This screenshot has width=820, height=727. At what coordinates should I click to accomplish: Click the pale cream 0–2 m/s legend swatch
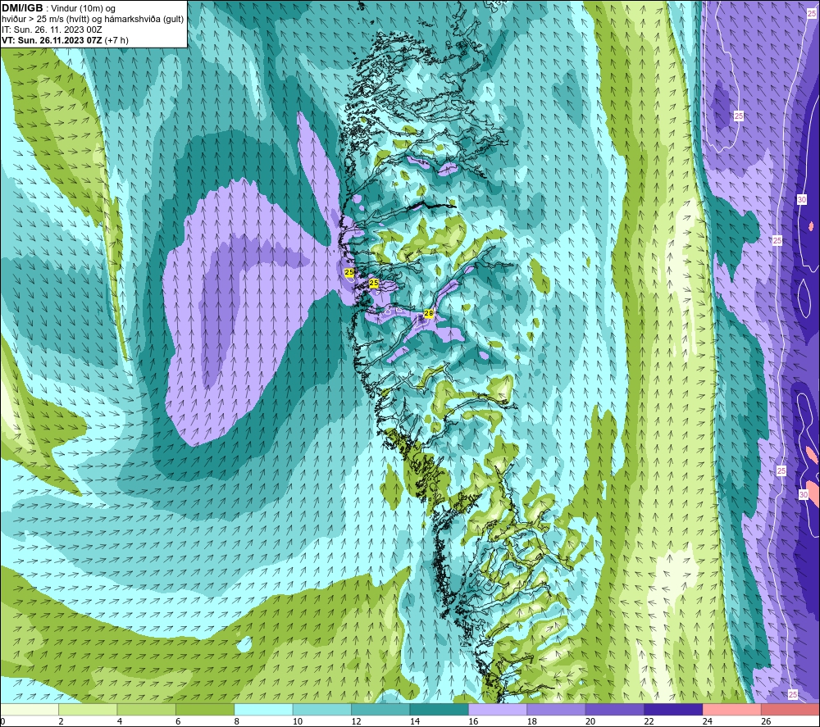(30, 709)
